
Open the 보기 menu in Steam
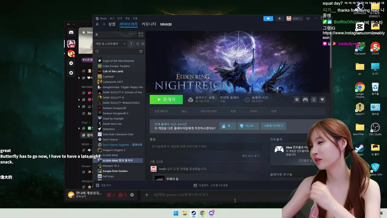pos(112,18)
